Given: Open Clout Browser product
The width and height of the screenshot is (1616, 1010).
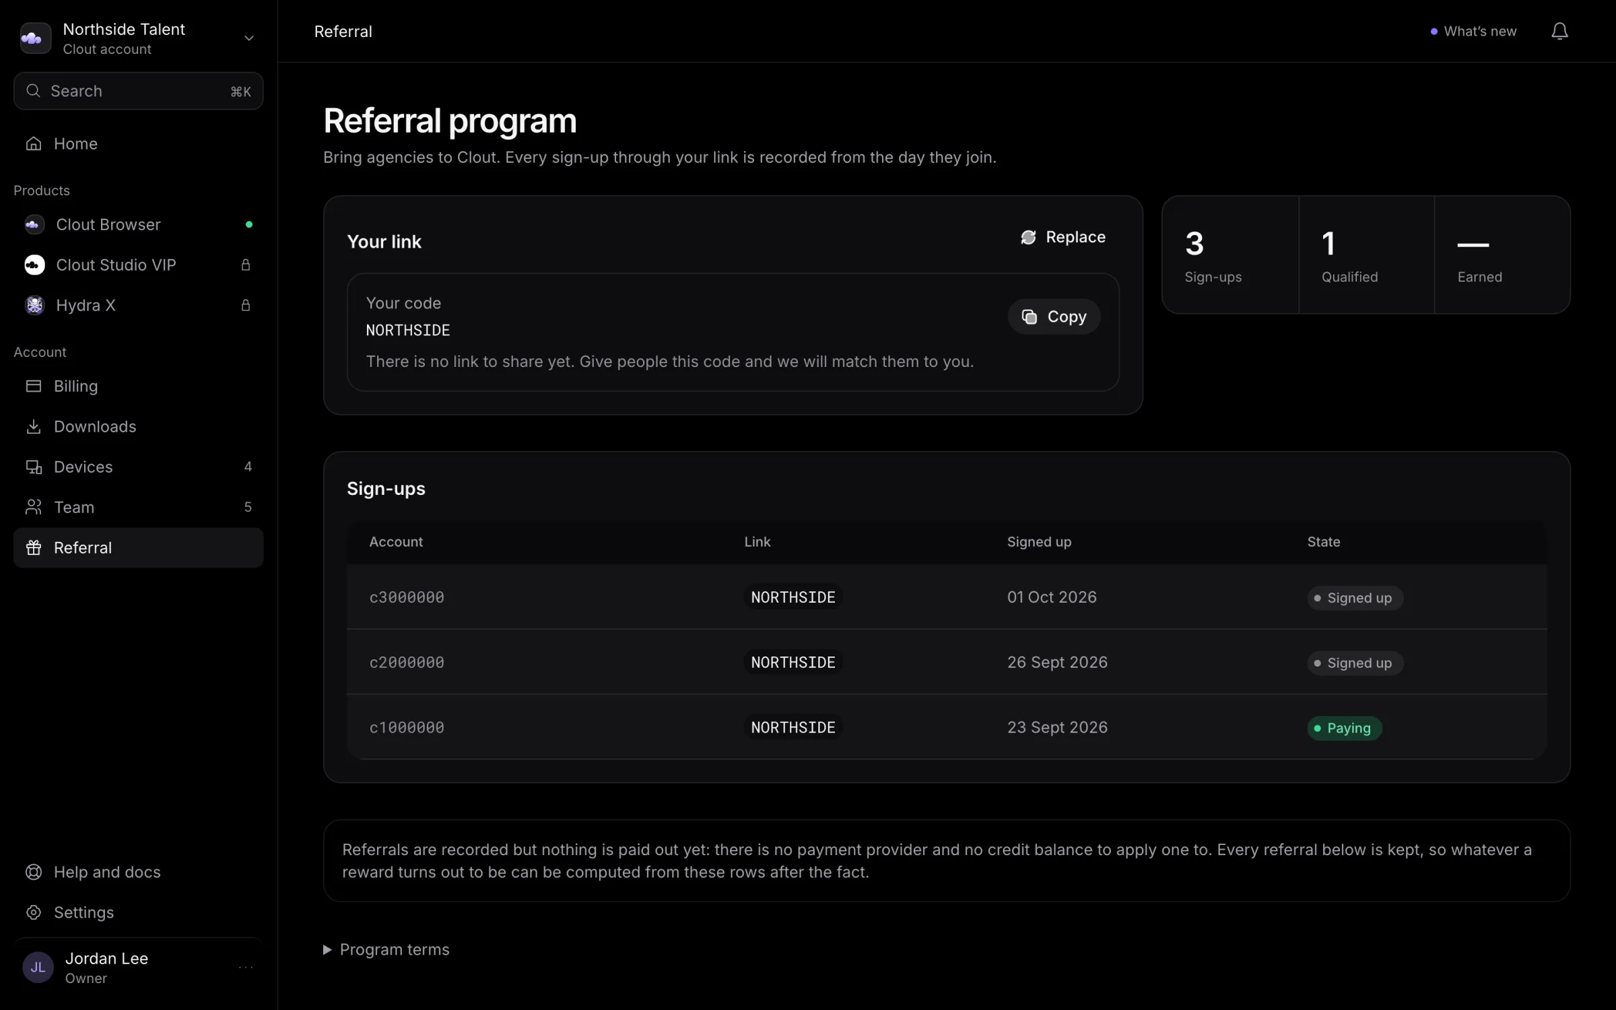Looking at the screenshot, I should [x=138, y=224].
